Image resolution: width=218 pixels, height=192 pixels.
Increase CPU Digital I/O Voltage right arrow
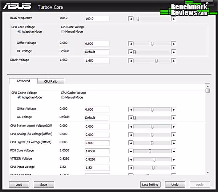pyautogui.click(x=174, y=143)
